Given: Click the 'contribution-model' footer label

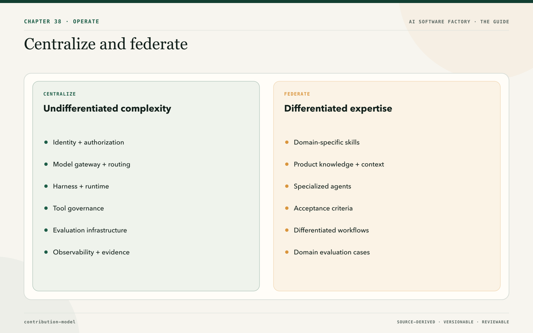Looking at the screenshot, I should click(x=50, y=322).
